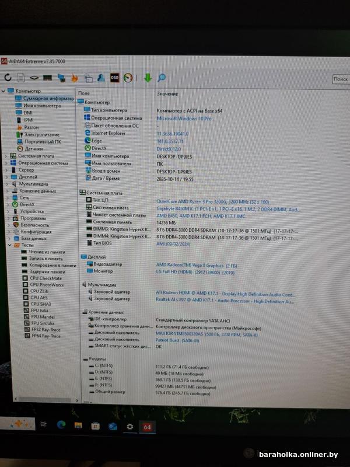This screenshot has width=350, height=467.
Task: Select the Разгон flame icon in tree
Action: pyautogui.click(x=20, y=127)
